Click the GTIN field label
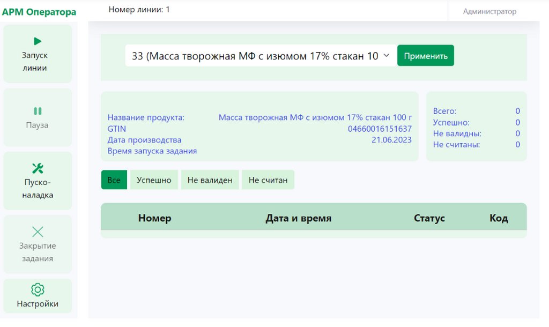Screen dimensions: 549x327 coord(116,129)
